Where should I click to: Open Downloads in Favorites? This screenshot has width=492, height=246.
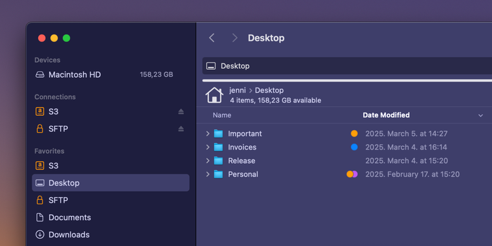tap(111, 235)
